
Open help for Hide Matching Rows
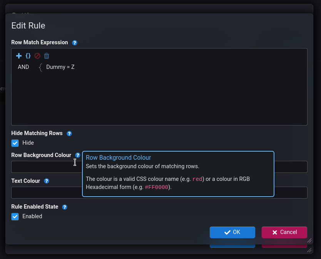point(69,134)
